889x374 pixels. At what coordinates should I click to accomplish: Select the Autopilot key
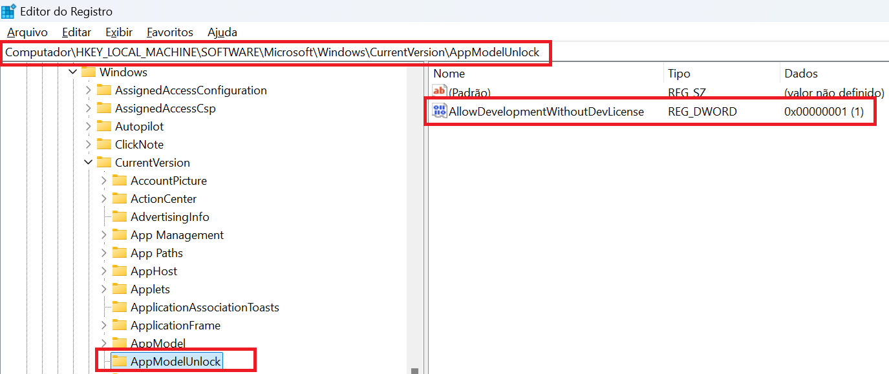[x=139, y=127]
